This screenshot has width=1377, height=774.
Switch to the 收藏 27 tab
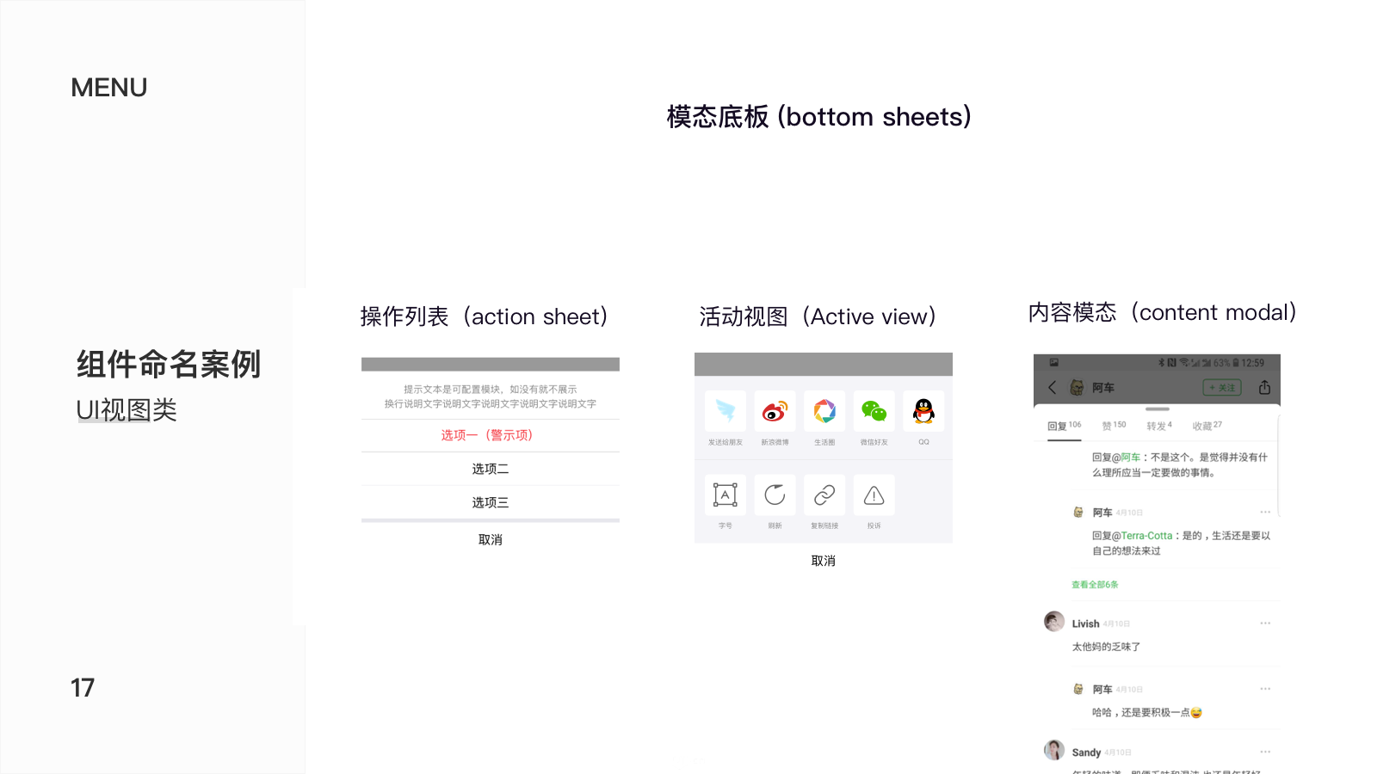click(1207, 426)
